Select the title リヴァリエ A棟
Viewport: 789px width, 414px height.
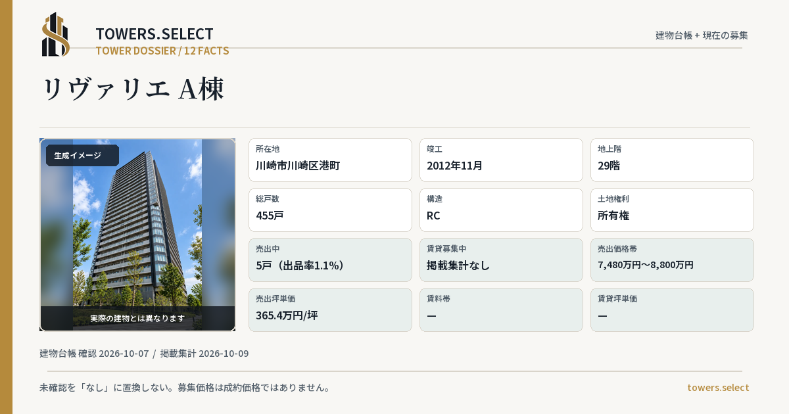133,89
